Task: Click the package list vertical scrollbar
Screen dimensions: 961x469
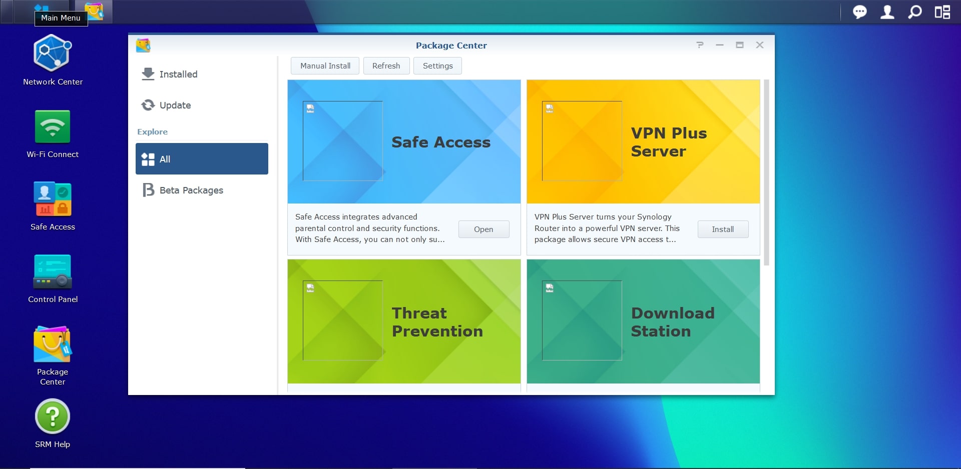Action: pos(766,172)
